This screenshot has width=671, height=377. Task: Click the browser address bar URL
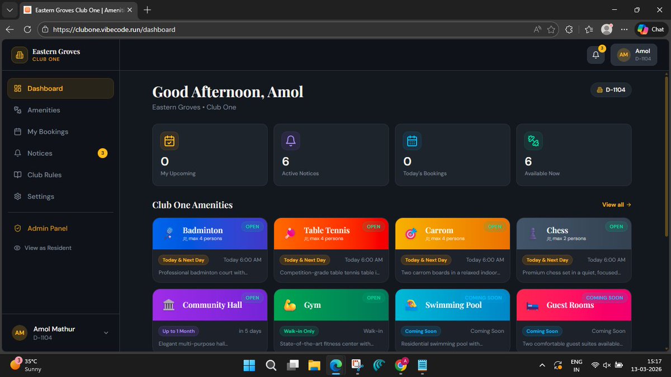click(114, 30)
